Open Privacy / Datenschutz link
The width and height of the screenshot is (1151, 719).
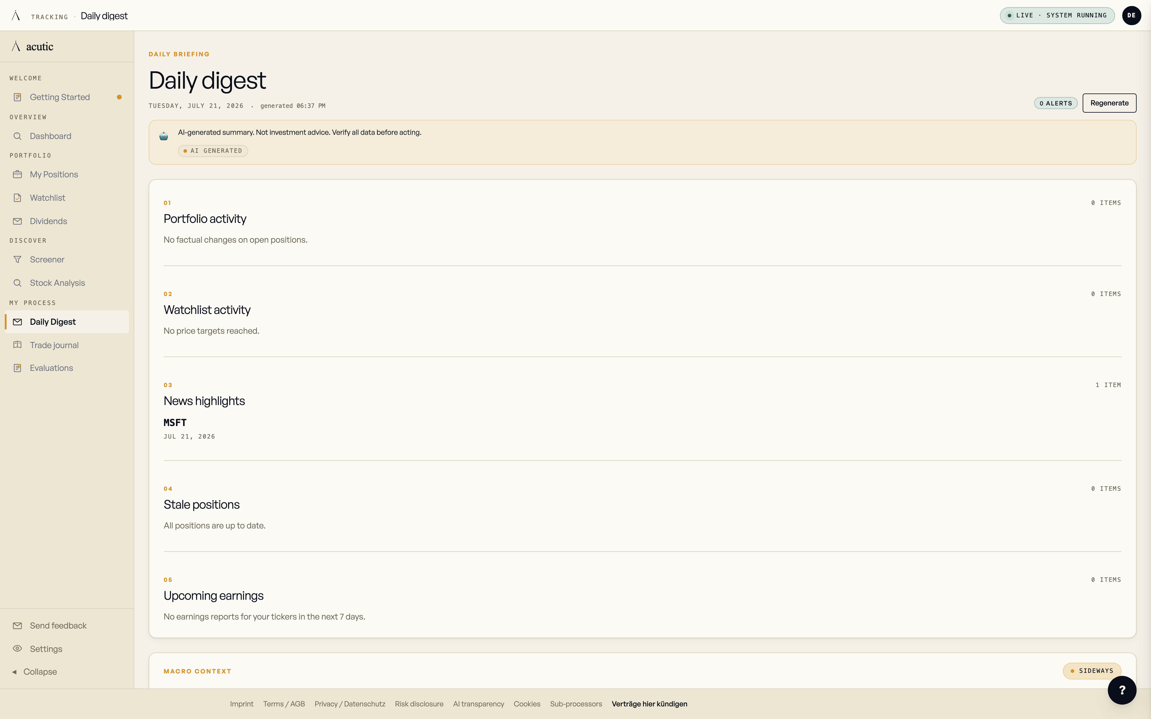click(349, 704)
